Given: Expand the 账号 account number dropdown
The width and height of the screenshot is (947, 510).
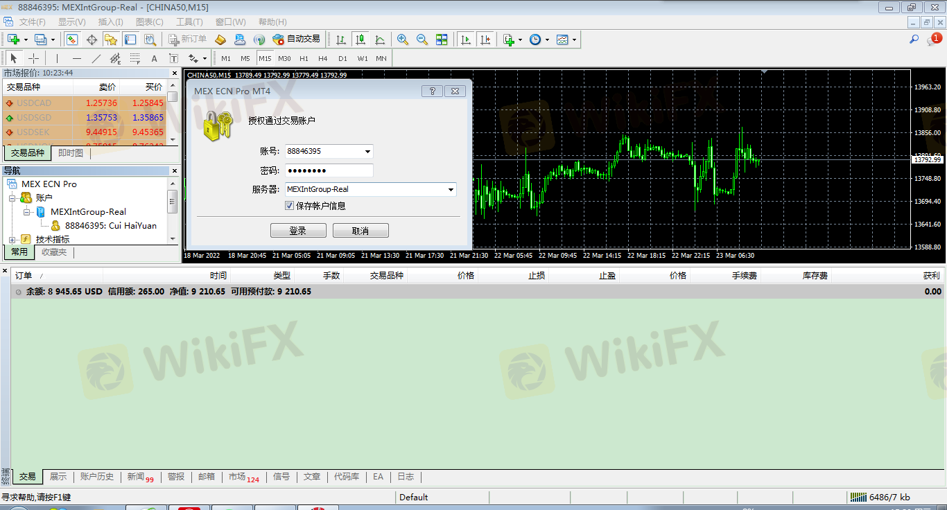Looking at the screenshot, I should coord(367,151).
